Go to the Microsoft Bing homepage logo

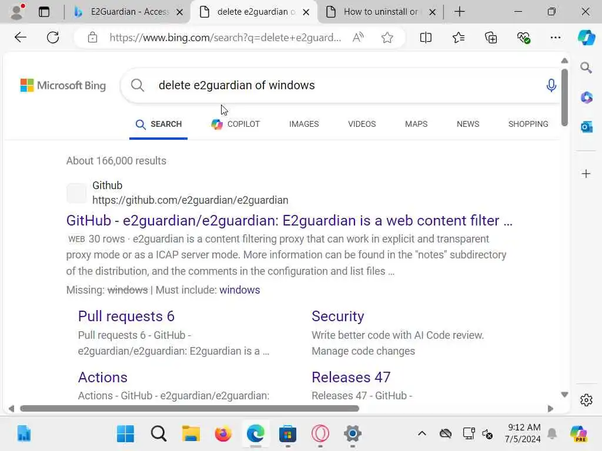tap(63, 86)
